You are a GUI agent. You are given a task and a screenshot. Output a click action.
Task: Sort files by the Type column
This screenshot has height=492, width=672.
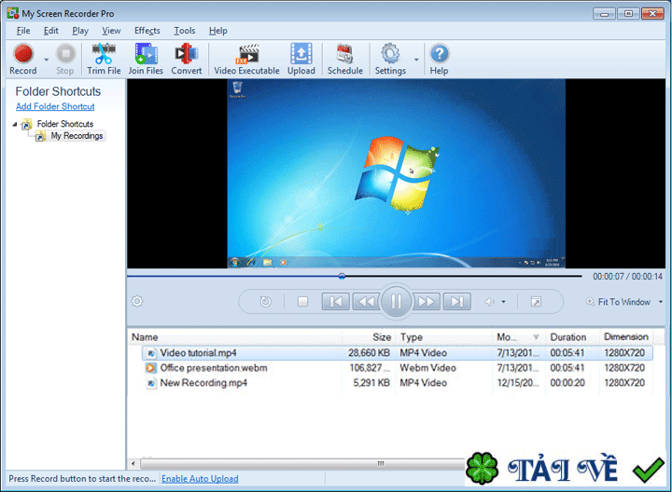click(x=443, y=337)
